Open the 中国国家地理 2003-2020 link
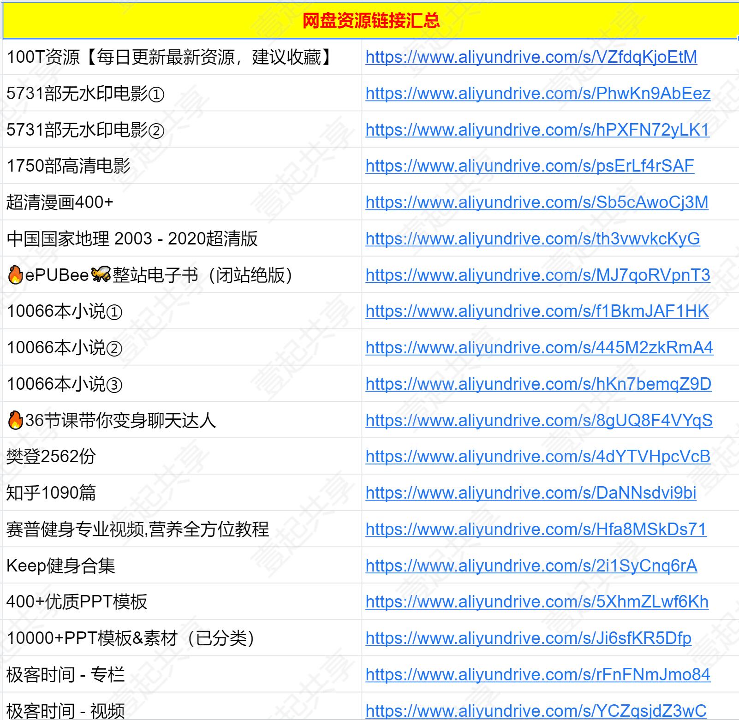Screen dimensions: 739x720 [x=532, y=239]
